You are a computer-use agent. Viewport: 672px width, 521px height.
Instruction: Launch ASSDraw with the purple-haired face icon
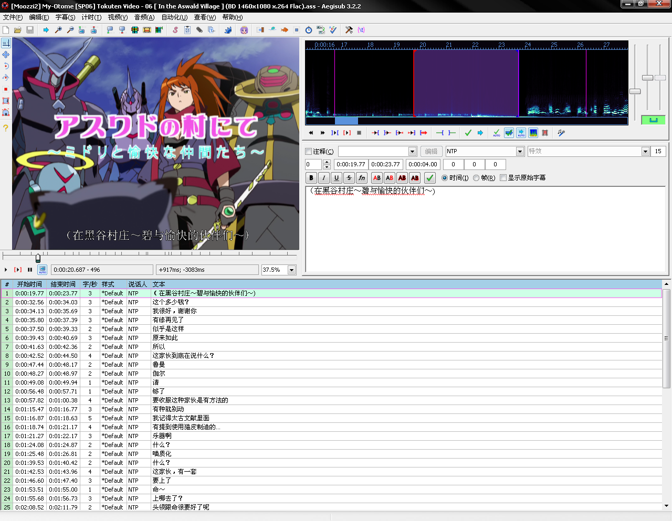[244, 30]
